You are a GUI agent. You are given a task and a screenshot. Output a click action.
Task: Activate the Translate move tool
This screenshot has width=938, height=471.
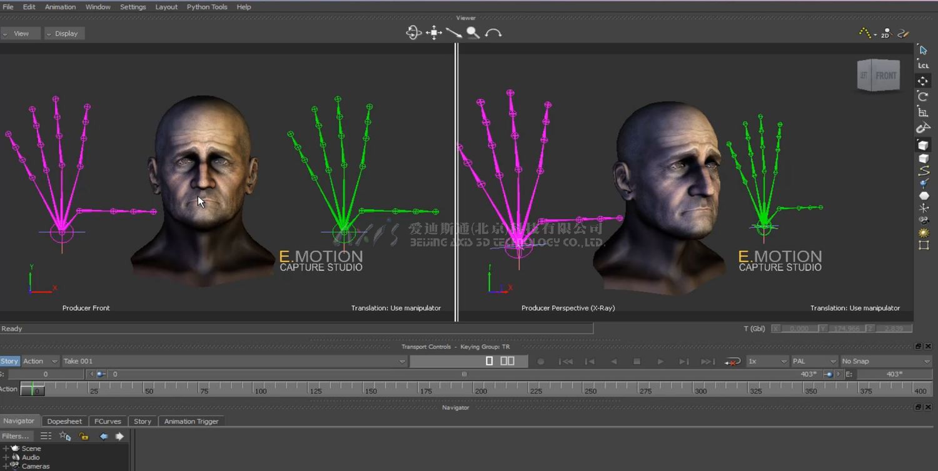click(x=923, y=81)
